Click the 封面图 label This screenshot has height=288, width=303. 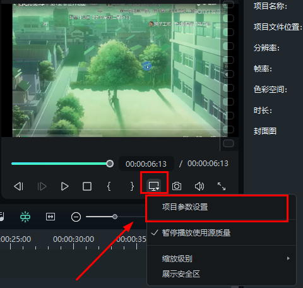click(265, 131)
